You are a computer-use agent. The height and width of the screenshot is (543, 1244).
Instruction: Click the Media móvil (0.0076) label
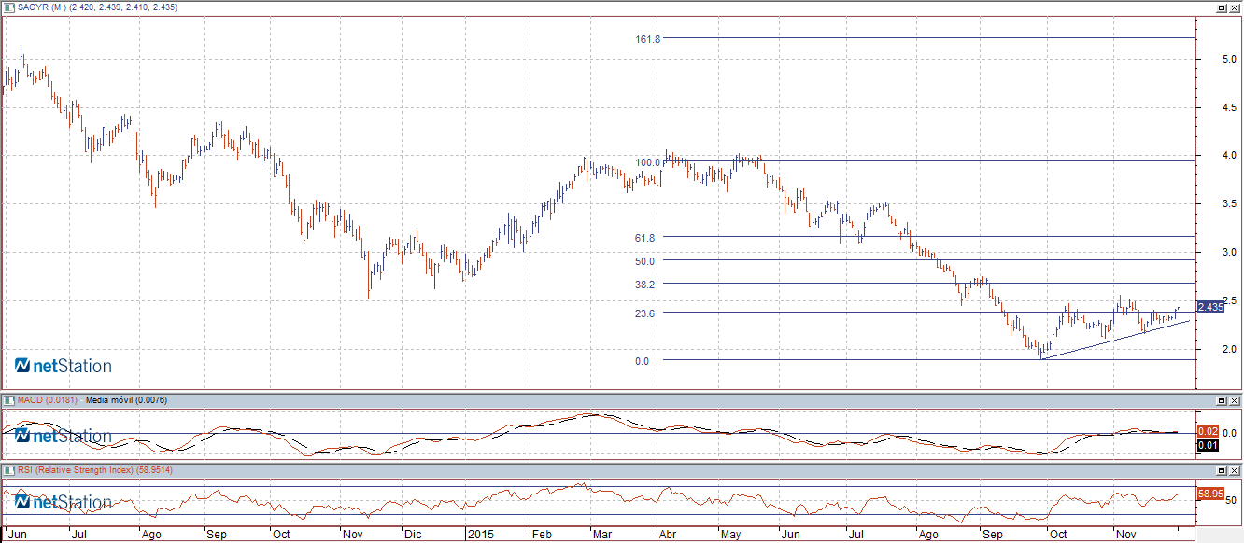coord(126,400)
